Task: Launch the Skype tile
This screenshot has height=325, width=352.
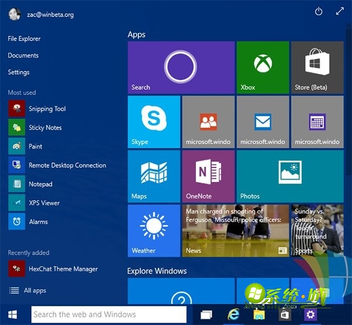Action: click(154, 121)
